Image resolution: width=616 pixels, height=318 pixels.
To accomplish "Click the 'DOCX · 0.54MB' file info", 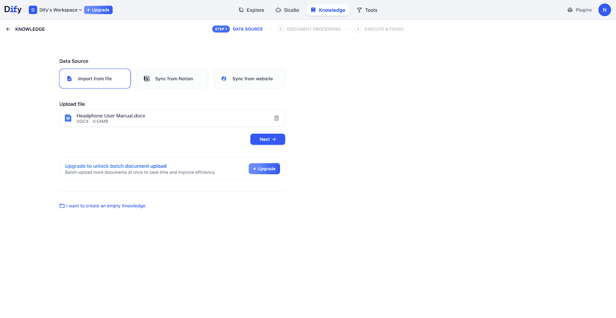I will 92,122.
